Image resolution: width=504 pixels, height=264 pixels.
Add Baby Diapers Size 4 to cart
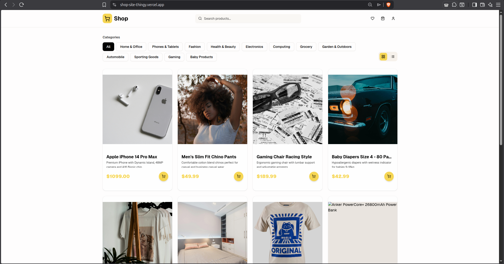[x=389, y=176]
